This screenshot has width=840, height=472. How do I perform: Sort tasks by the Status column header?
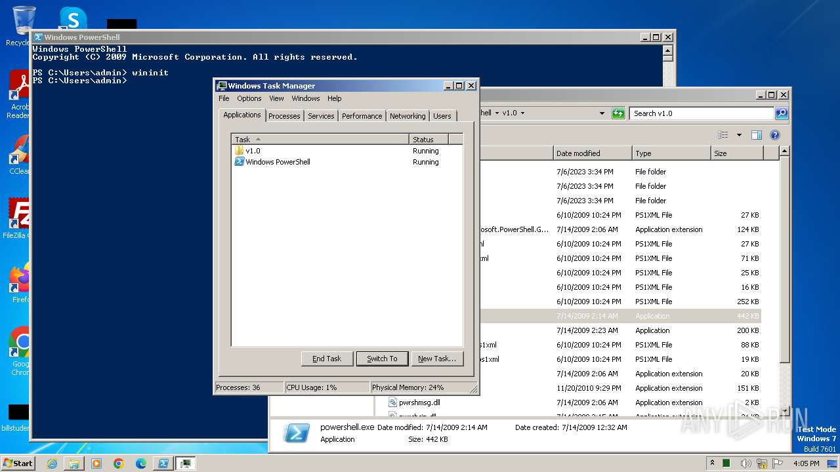pos(429,139)
